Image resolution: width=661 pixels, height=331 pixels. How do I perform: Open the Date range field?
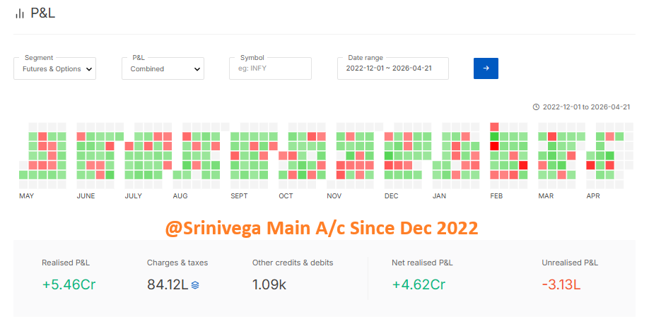(393, 68)
